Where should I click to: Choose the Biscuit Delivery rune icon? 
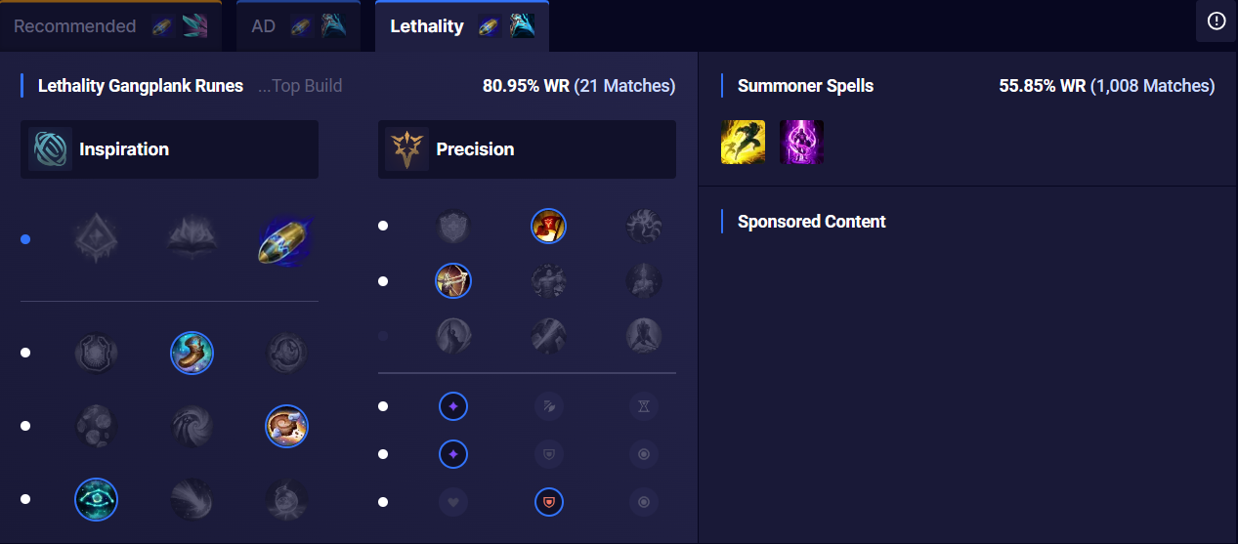click(287, 426)
